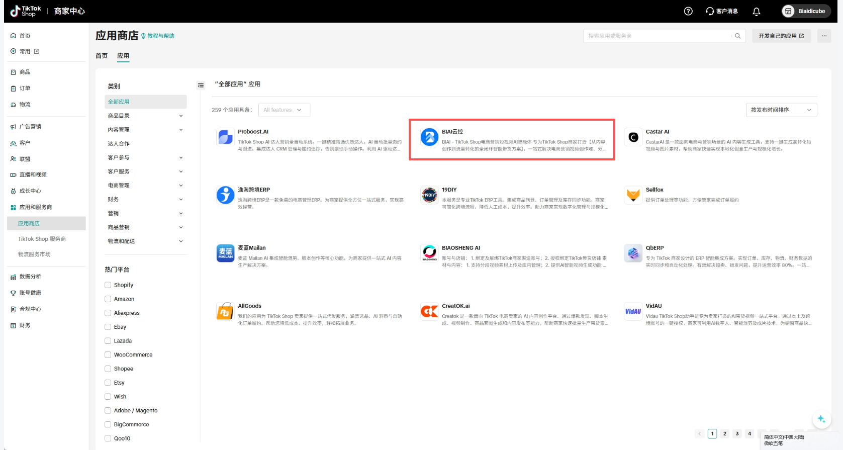The width and height of the screenshot is (843, 450).
Task: Expand the 营销 category
Action: coord(181,213)
